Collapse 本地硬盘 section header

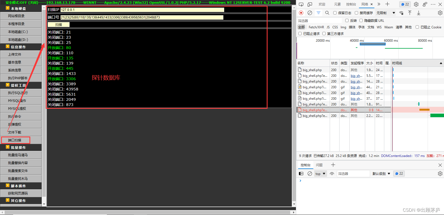click(x=21, y=8)
